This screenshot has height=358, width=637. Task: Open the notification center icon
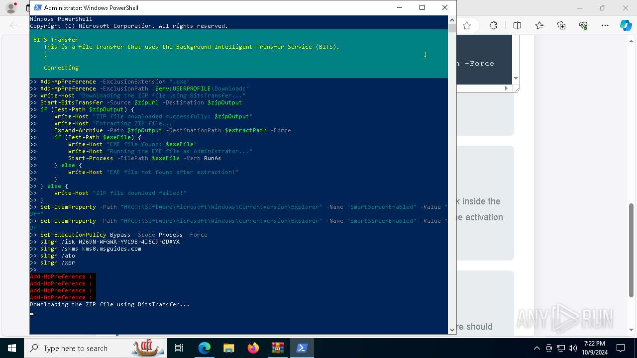(x=621, y=348)
